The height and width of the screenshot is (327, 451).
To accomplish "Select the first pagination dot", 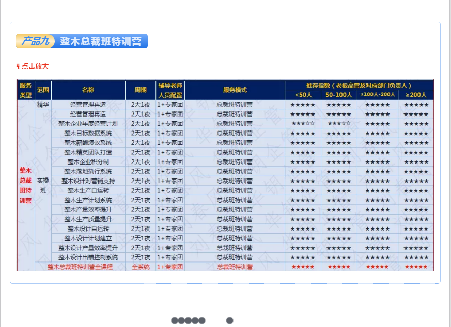I will [175, 321].
